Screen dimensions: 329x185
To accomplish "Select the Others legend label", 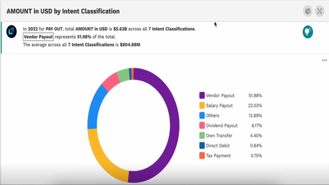I will (x=213, y=116).
